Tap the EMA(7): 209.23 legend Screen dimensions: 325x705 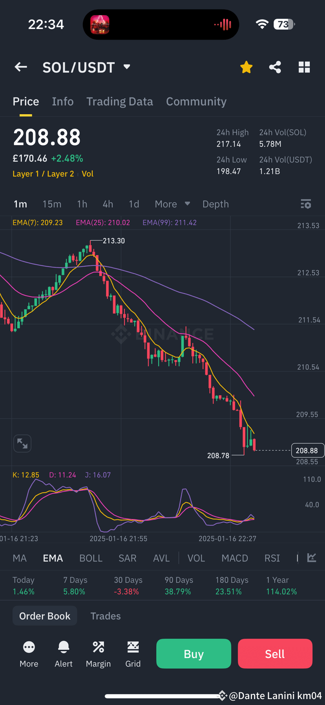pos(38,223)
